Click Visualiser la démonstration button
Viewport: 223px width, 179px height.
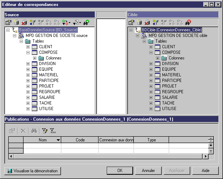32,171
